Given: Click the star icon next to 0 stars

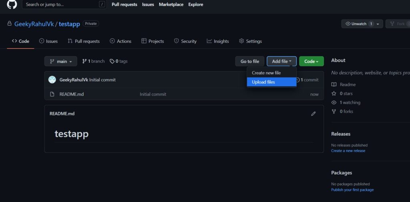Looking at the screenshot, I should (x=334, y=93).
